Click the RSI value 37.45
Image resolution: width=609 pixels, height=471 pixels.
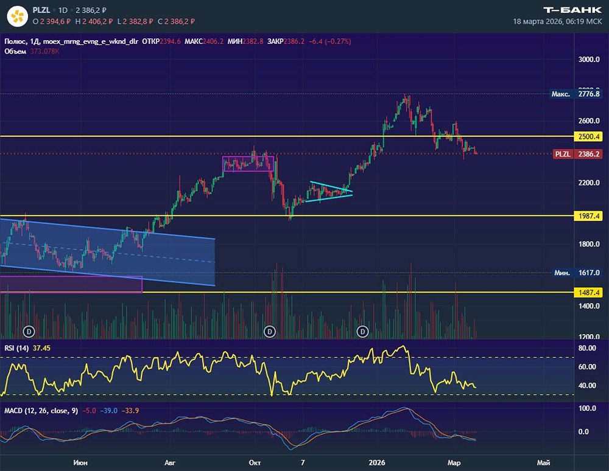click(41, 348)
